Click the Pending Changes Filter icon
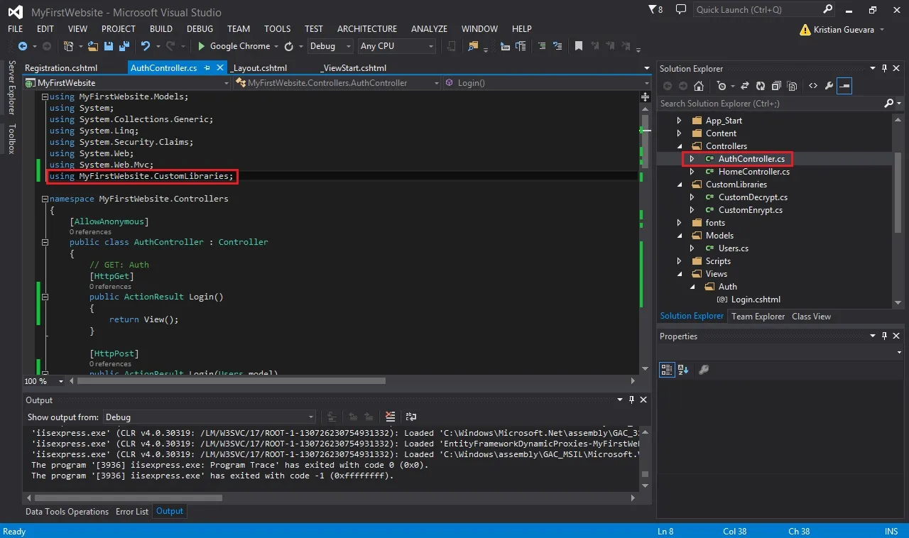 722,86
